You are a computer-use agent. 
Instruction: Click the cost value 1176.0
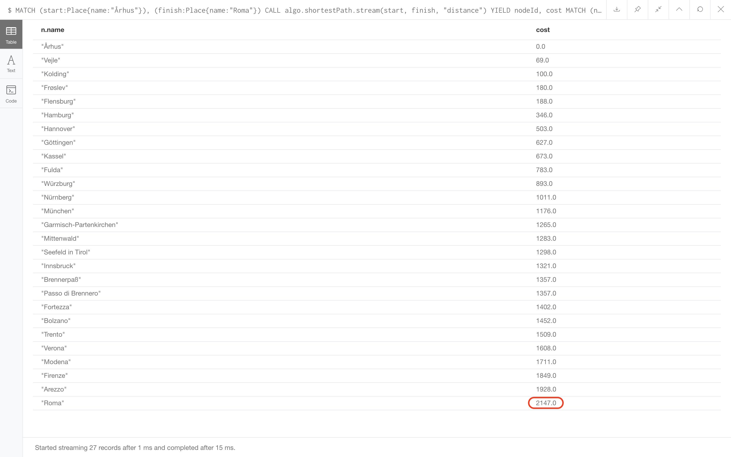point(546,211)
